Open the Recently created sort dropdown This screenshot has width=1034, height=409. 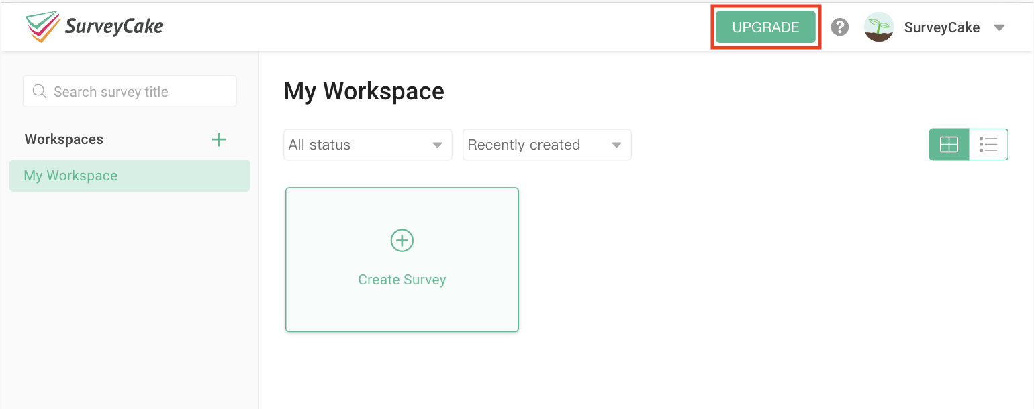(547, 144)
